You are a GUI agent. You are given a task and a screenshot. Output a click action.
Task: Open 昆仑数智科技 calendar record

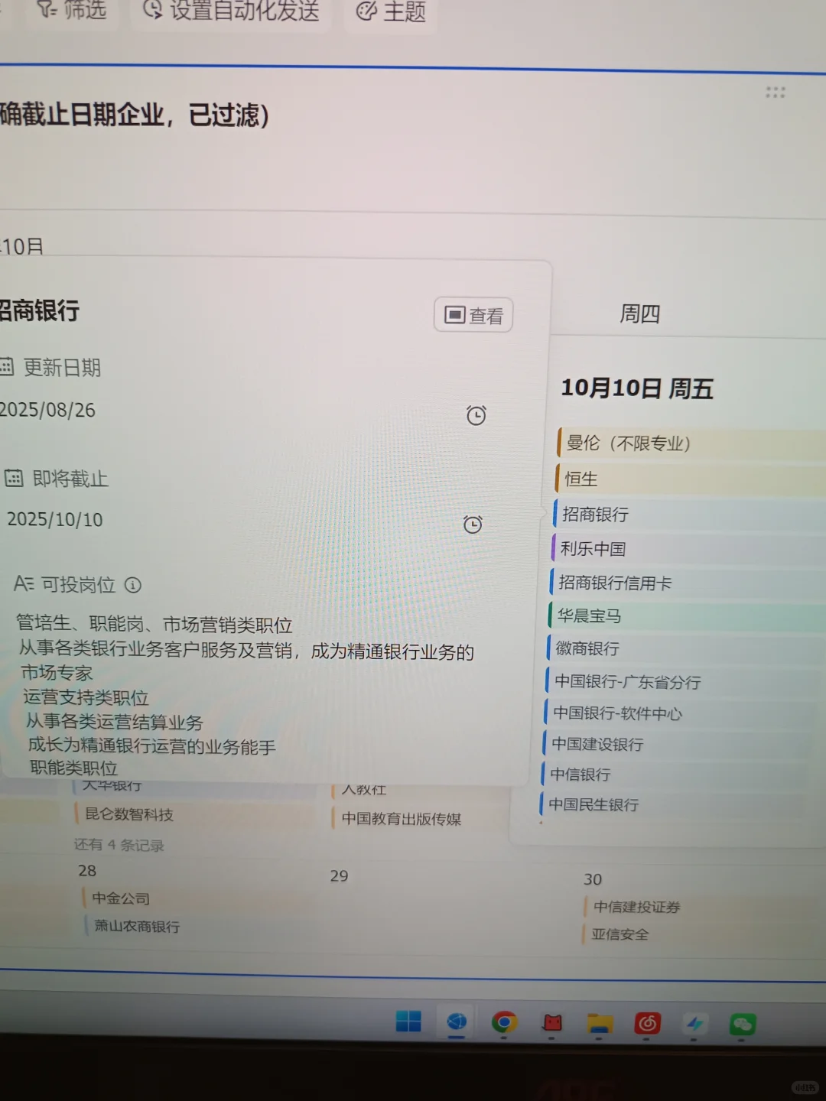(193, 814)
